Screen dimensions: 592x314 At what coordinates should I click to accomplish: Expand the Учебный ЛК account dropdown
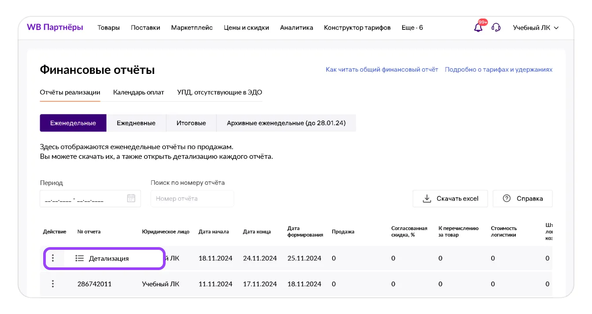[x=535, y=28]
